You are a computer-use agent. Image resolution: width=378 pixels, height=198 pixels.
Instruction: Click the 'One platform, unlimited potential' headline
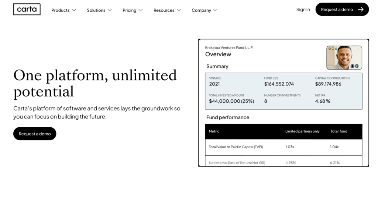pos(95,83)
